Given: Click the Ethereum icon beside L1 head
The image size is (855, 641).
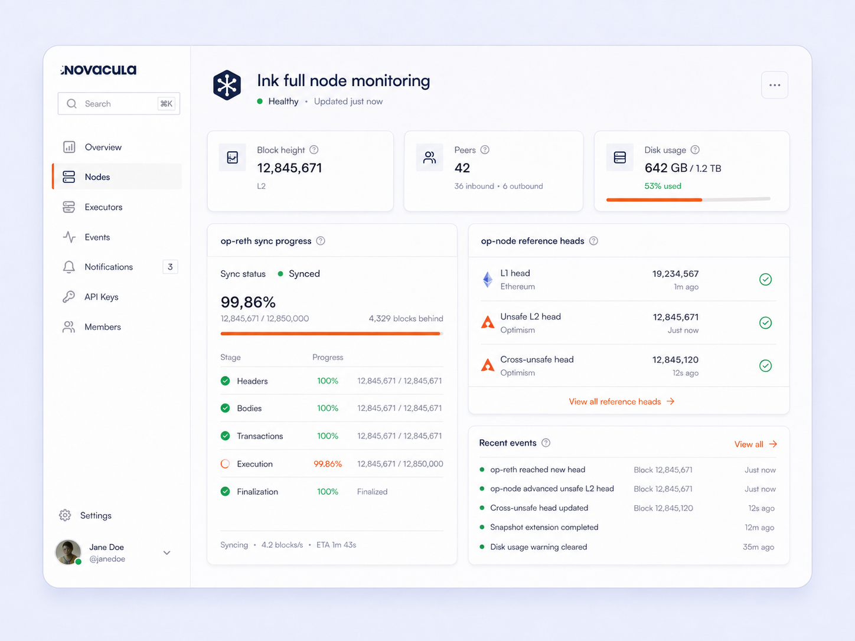Looking at the screenshot, I should (x=488, y=279).
